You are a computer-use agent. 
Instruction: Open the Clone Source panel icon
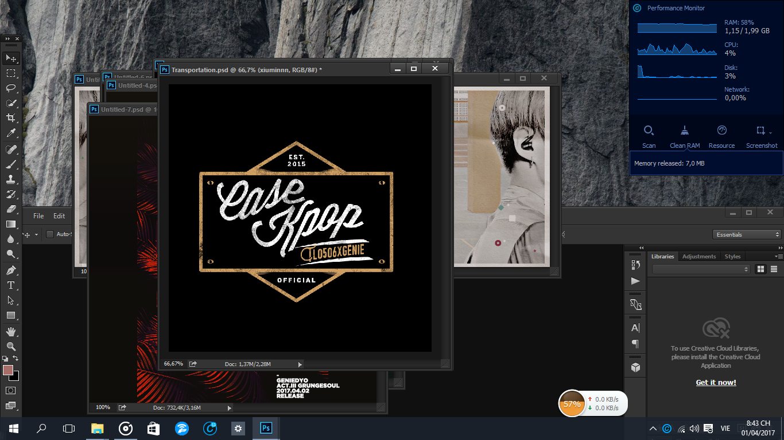635,304
